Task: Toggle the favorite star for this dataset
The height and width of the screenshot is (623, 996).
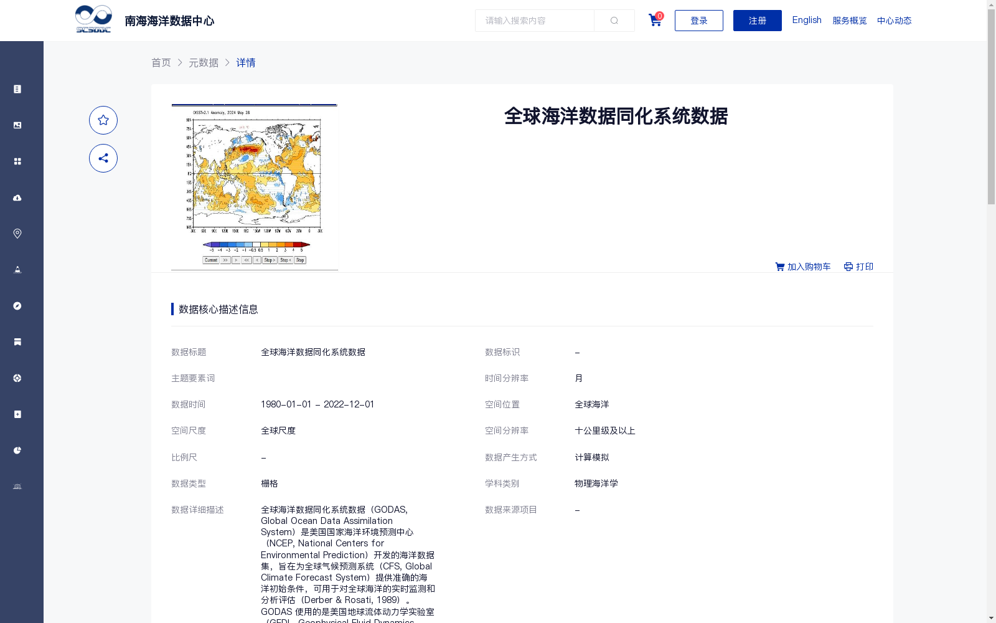Action: click(x=103, y=120)
